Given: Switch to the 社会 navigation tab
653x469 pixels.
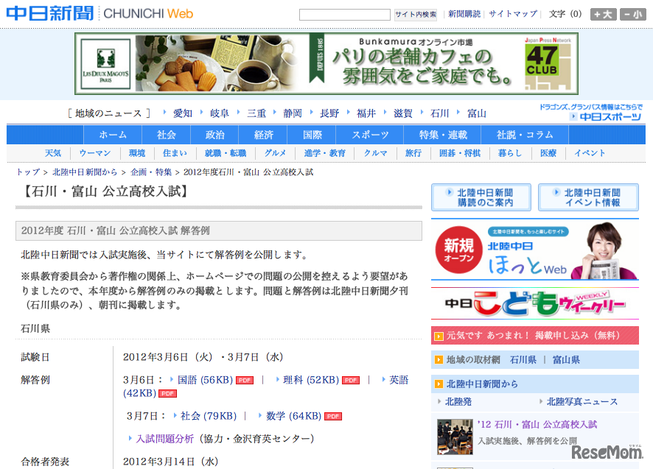Looking at the screenshot, I should (166, 135).
